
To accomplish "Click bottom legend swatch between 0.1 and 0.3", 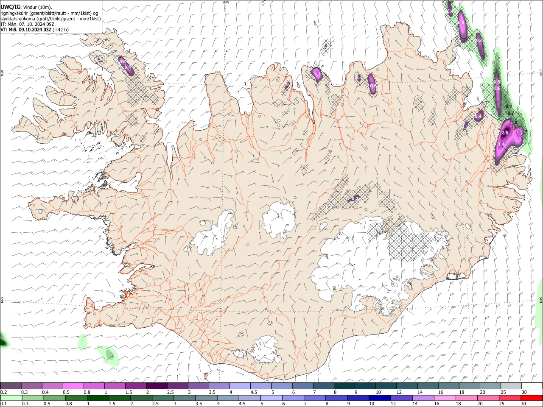I will 11,398.
